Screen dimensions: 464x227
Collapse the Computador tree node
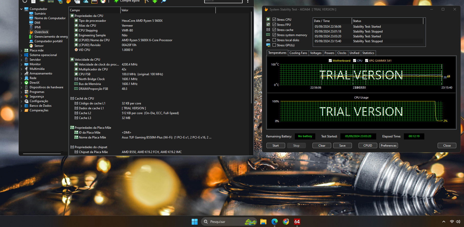tap(21, 9)
